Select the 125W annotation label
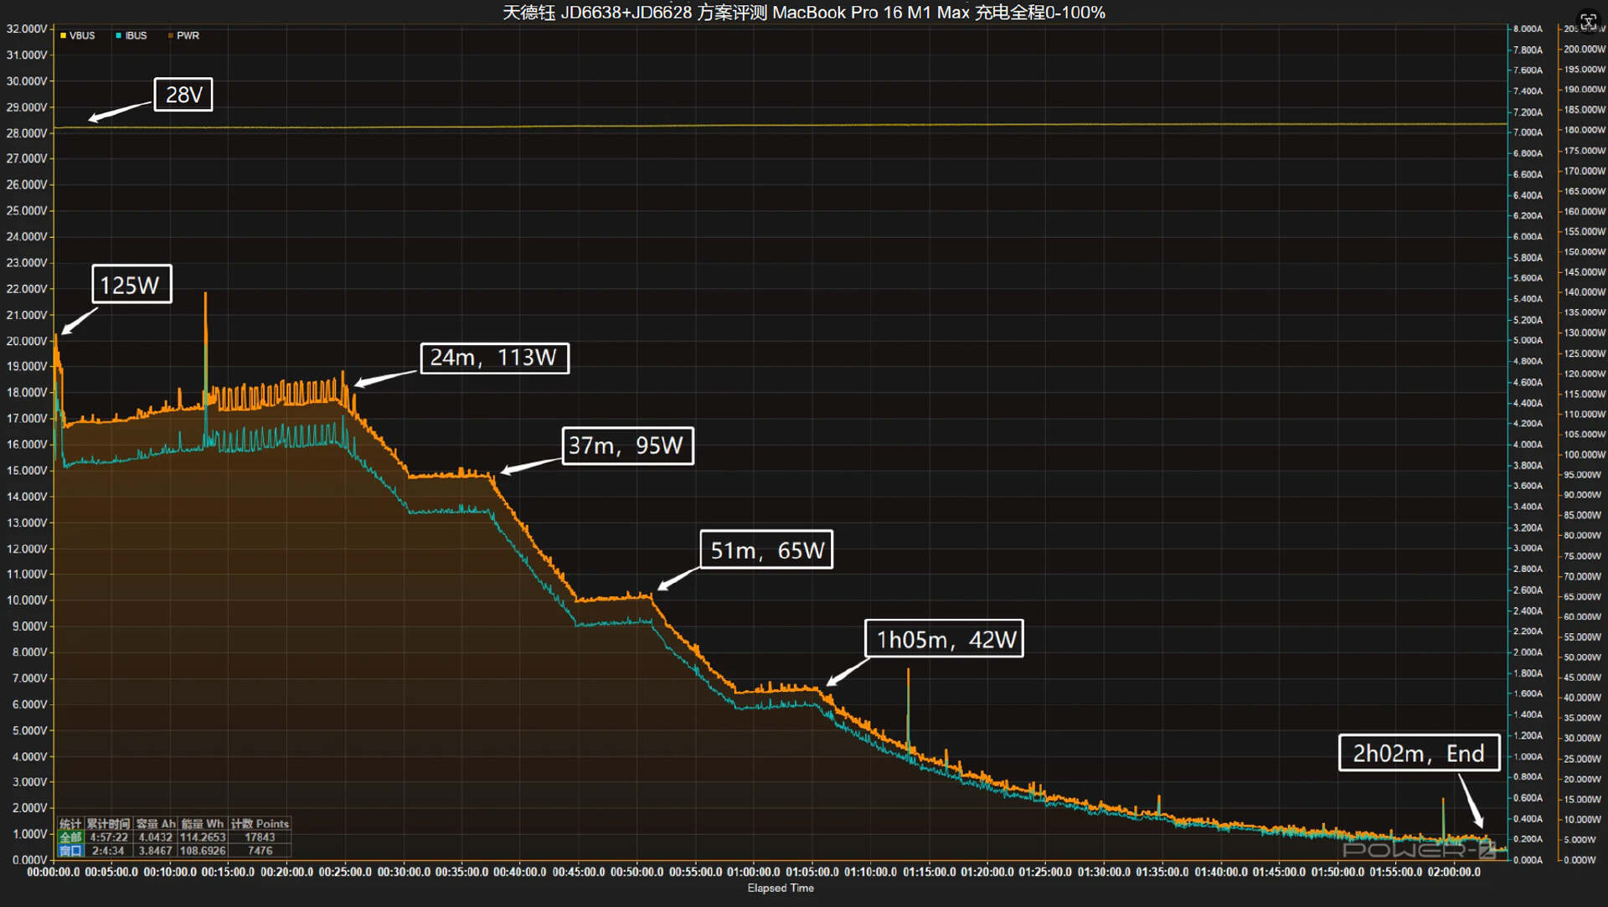The width and height of the screenshot is (1608, 907). pos(131,285)
